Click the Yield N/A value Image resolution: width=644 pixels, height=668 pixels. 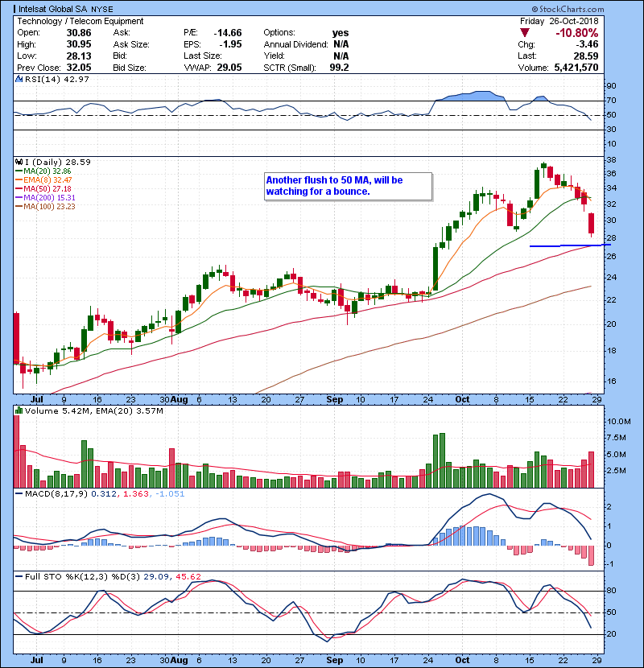point(341,56)
